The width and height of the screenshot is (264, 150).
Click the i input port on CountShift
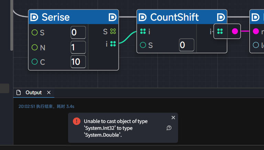(x=143, y=32)
